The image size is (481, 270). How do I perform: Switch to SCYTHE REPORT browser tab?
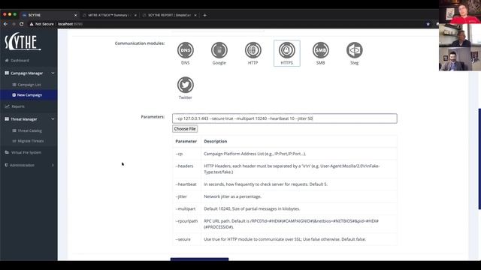point(168,15)
